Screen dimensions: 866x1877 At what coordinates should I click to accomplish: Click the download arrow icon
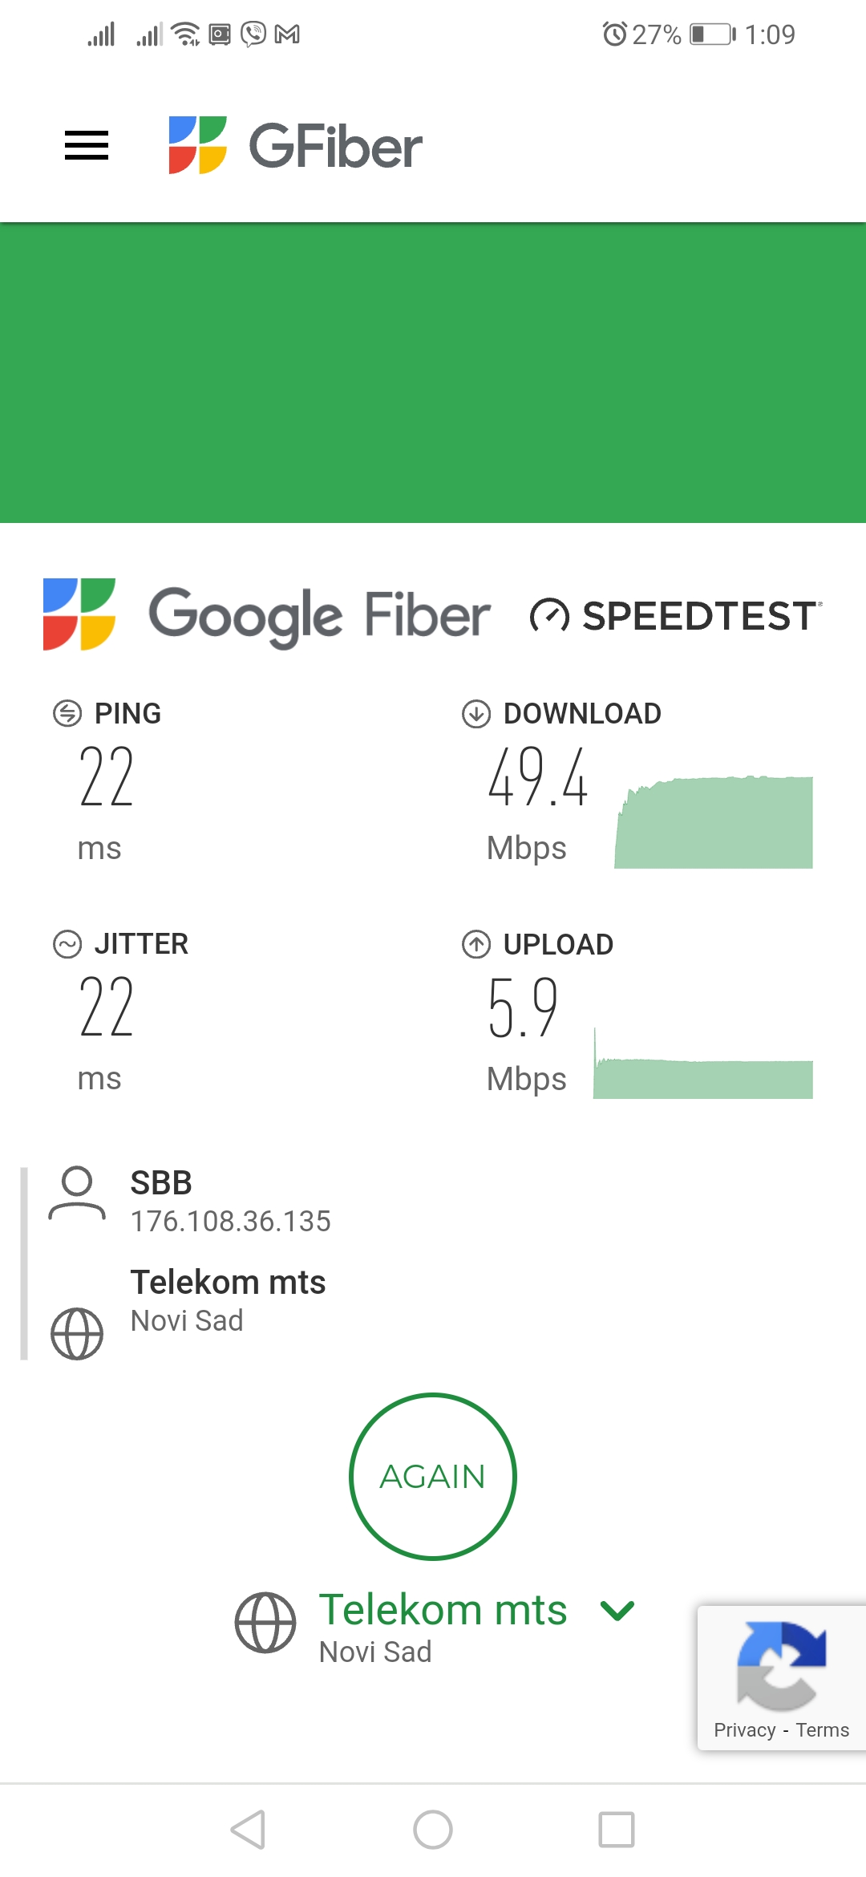coord(476,713)
